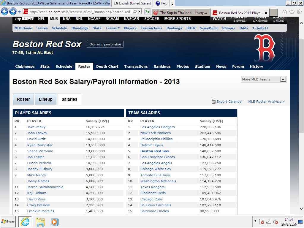Click scrollbar up arrow
304x228 pixels.
[x=301, y=23]
